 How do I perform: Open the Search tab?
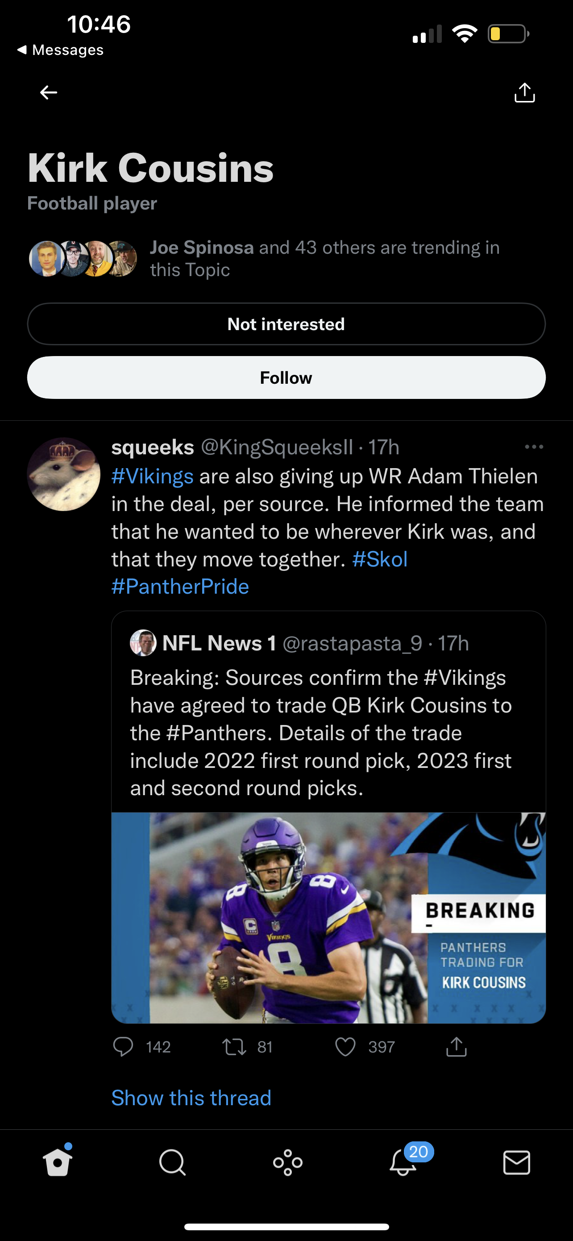[x=172, y=1162]
